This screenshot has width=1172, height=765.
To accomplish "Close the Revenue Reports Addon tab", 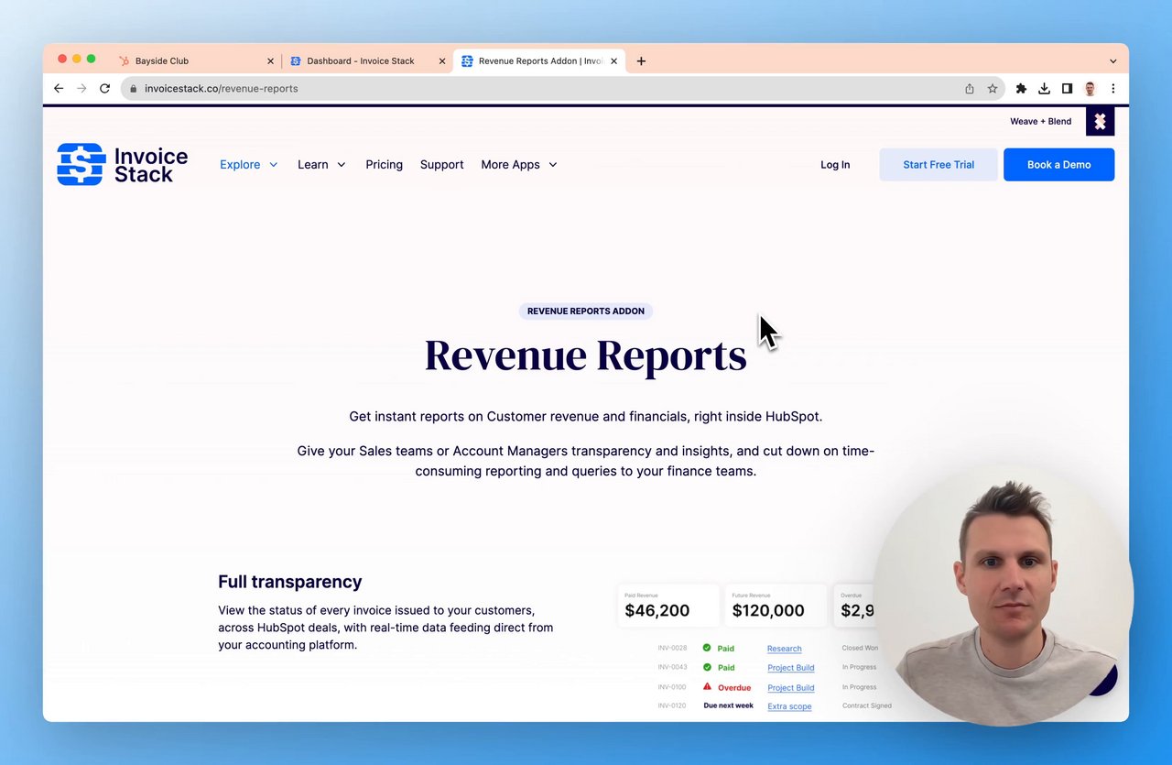I will coord(613,61).
